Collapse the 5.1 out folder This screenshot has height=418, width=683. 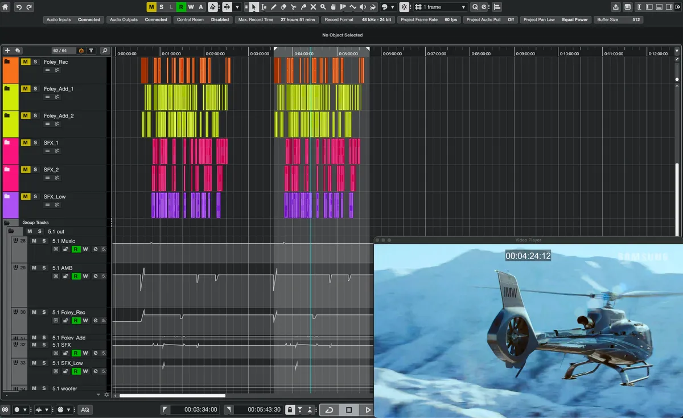pos(12,232)
